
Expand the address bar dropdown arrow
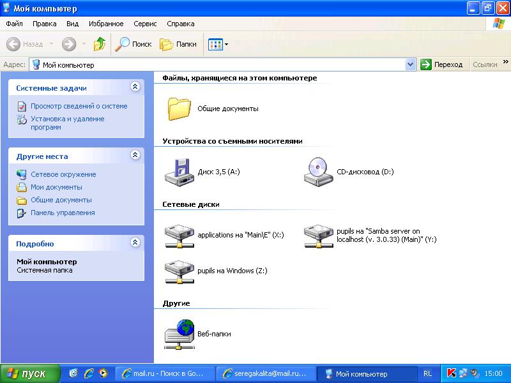click(x=411, y=64)
